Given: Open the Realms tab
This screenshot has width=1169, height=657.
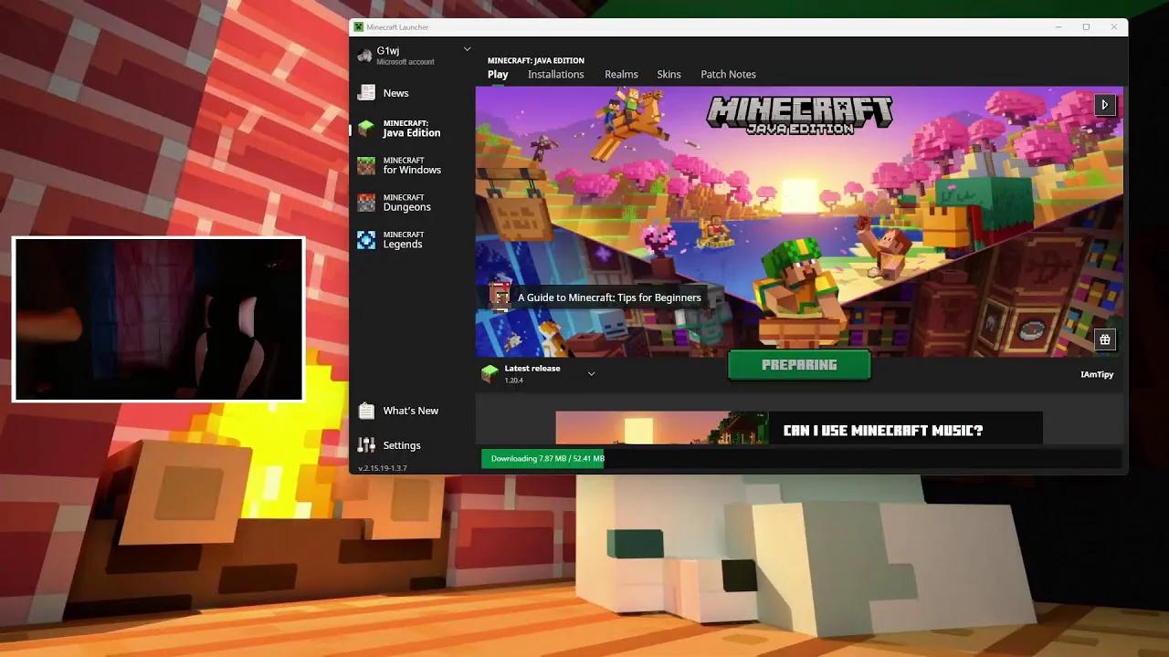Looking at the screenshot, I should [621, 74].
